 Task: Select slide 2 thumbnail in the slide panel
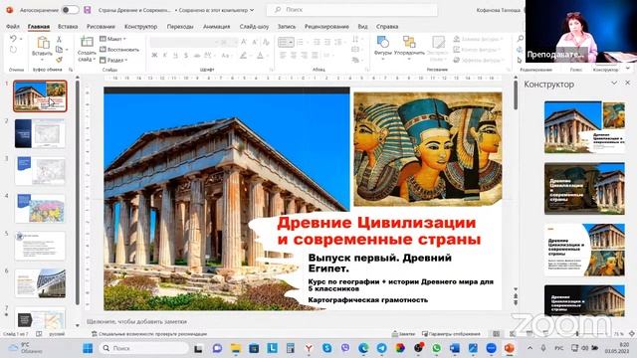click(x=40, y=133)
